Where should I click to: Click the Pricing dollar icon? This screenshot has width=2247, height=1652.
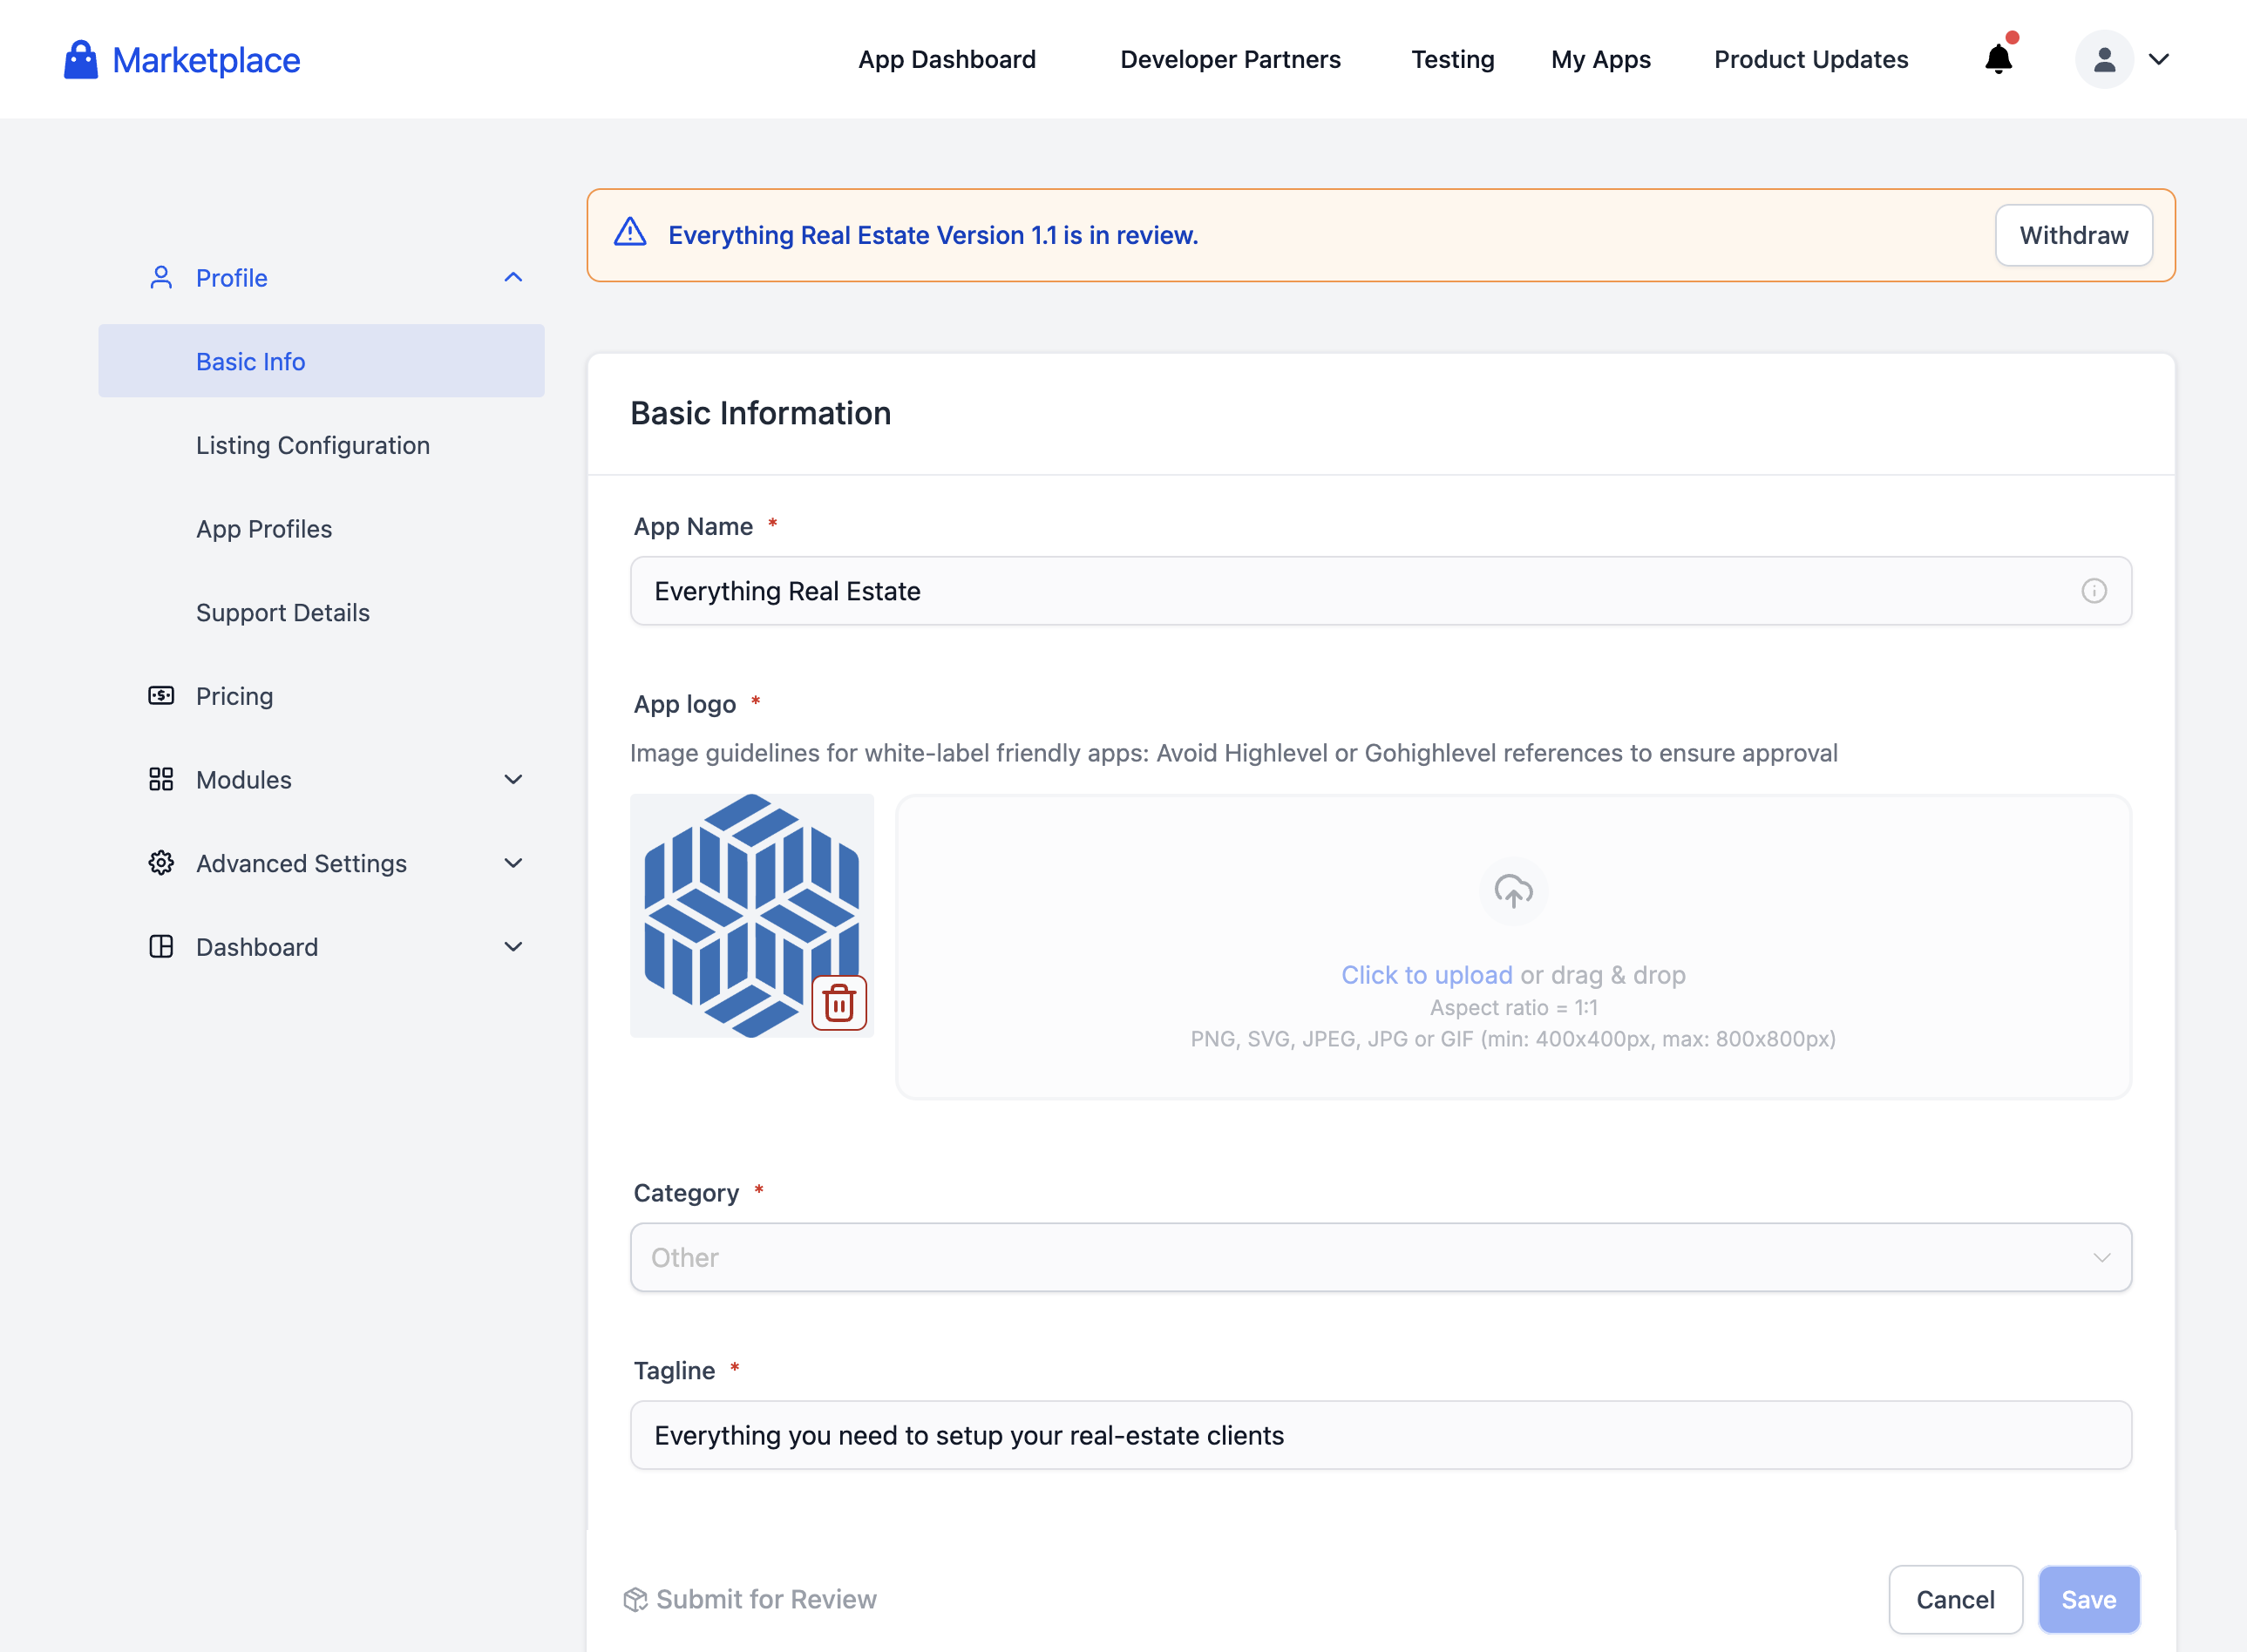pos(161,696)
